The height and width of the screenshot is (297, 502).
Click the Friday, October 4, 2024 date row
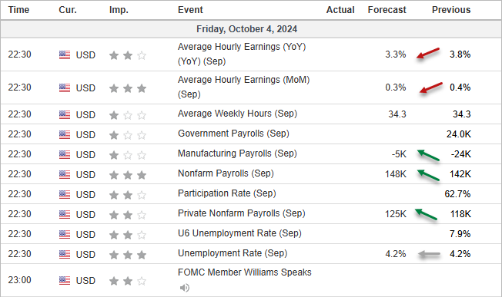(x=251, y=29)
